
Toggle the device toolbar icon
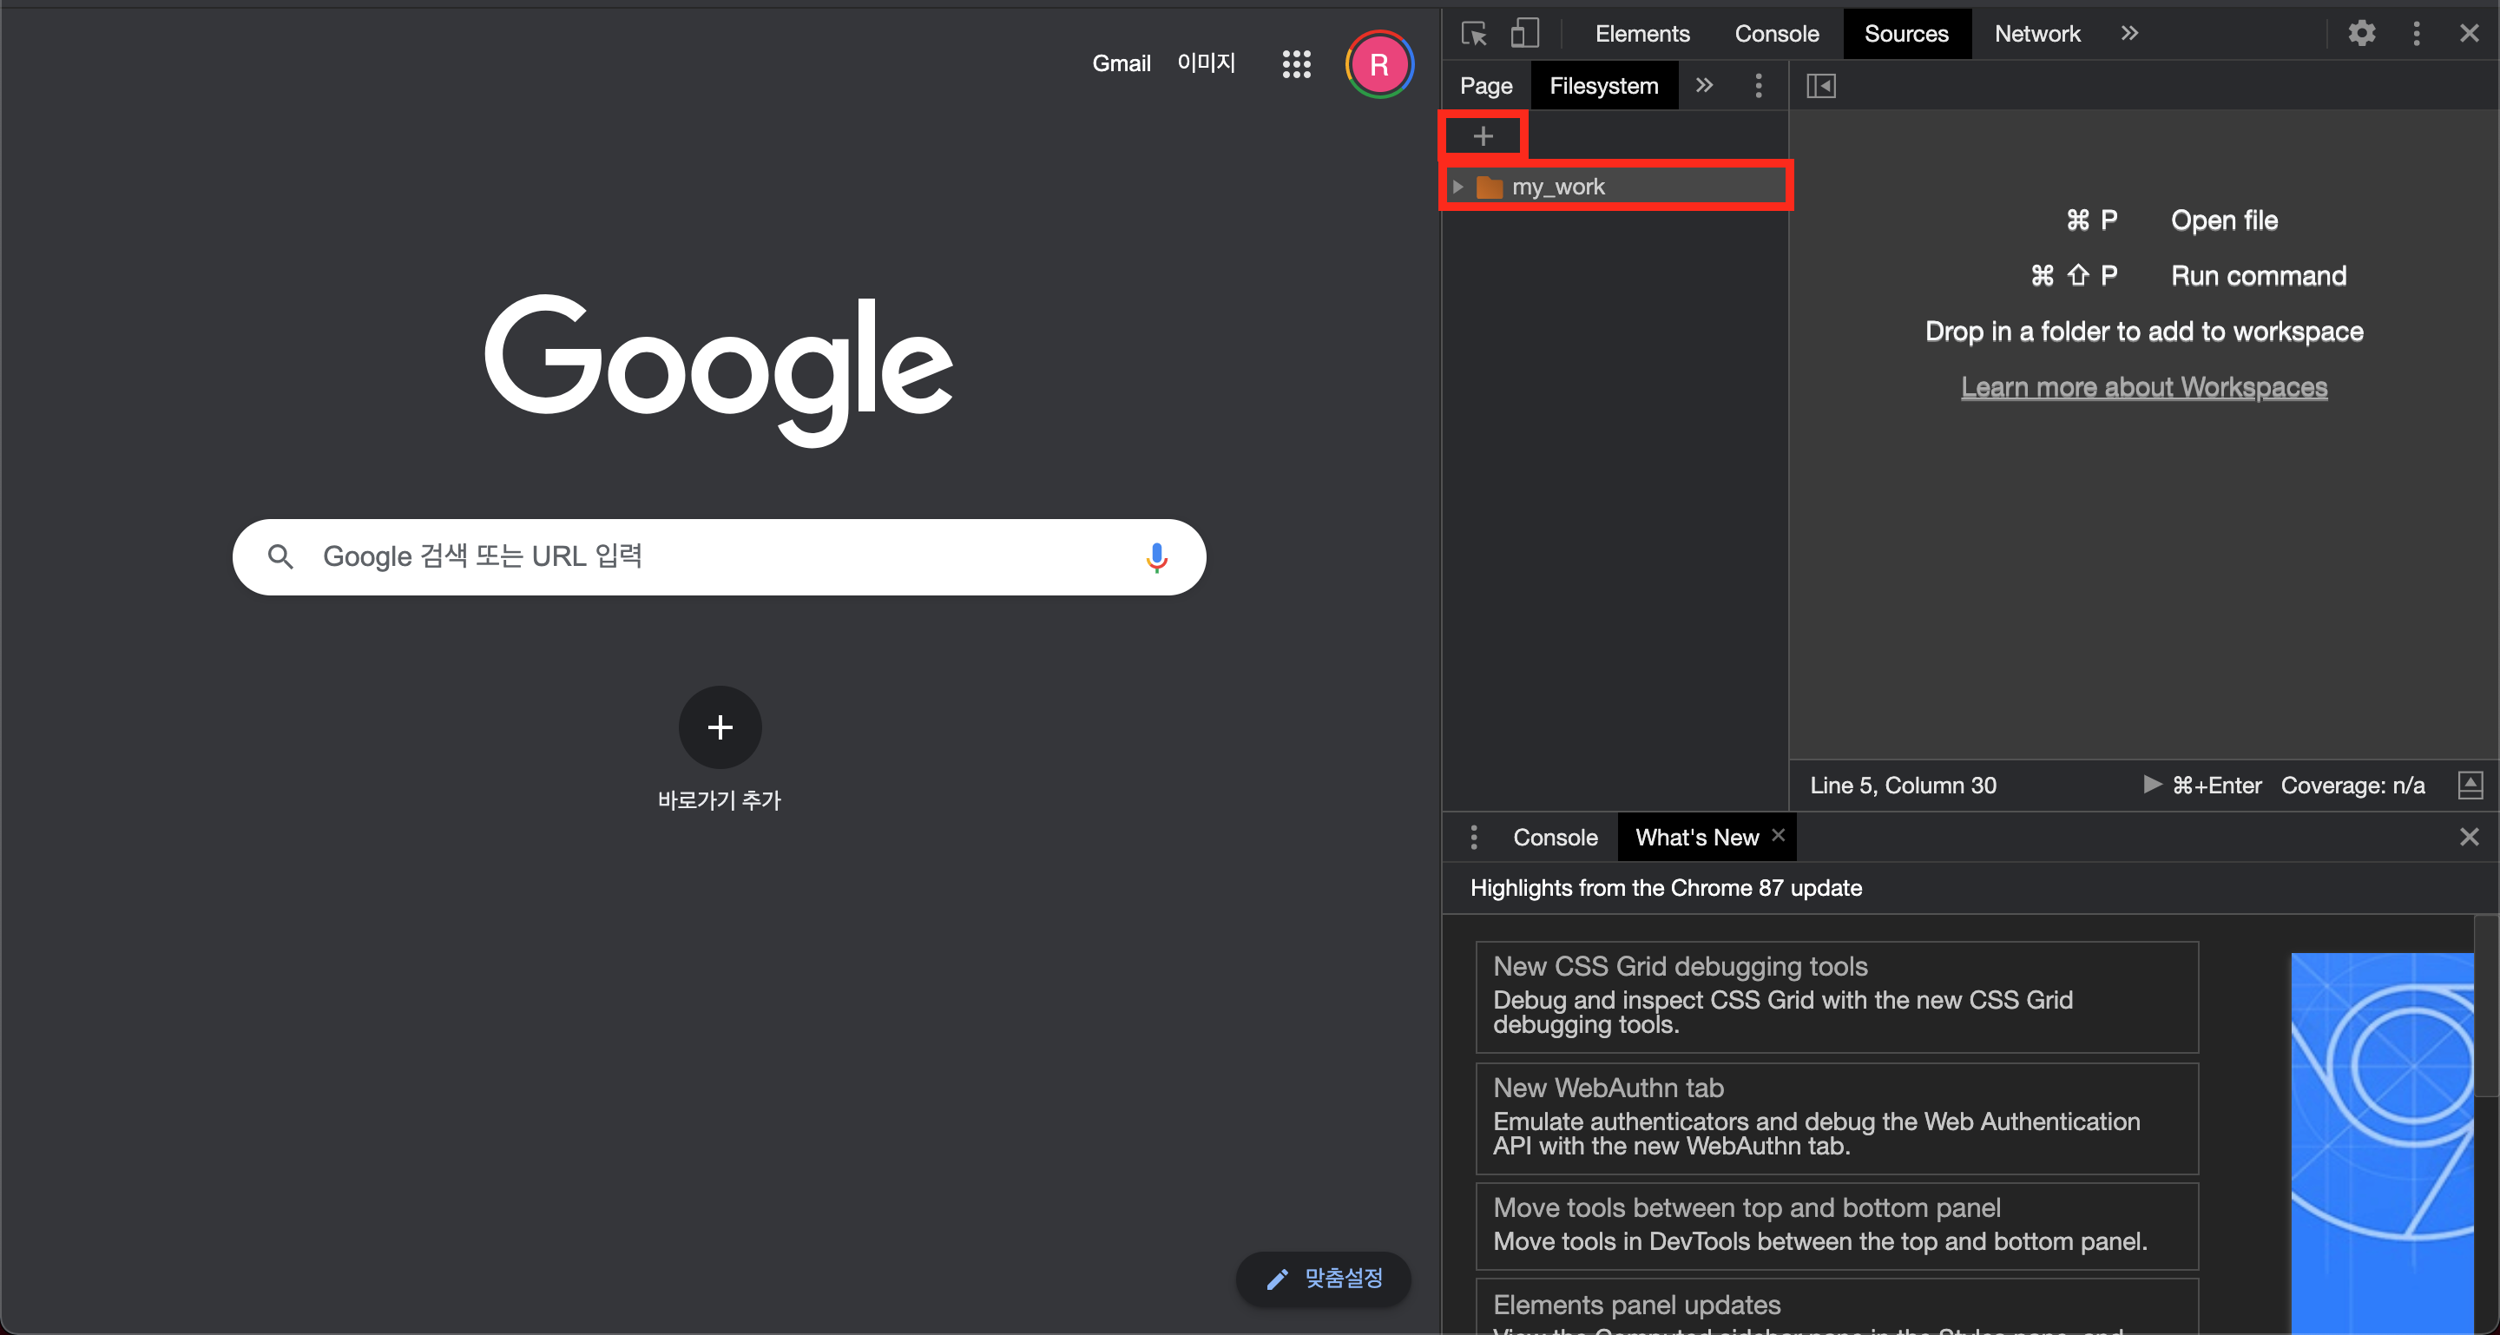1524,34
